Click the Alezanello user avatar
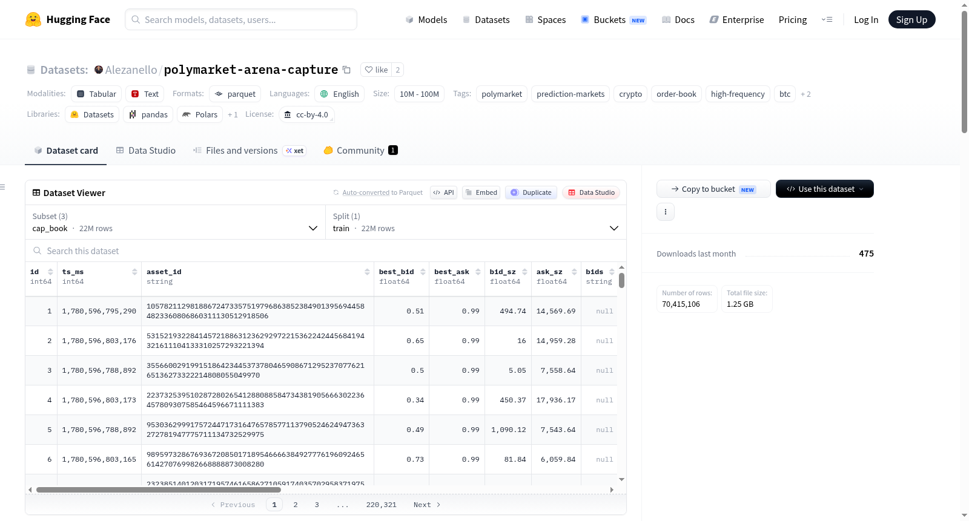This screenshot has height=521, width=969. [x=99, y=70]
